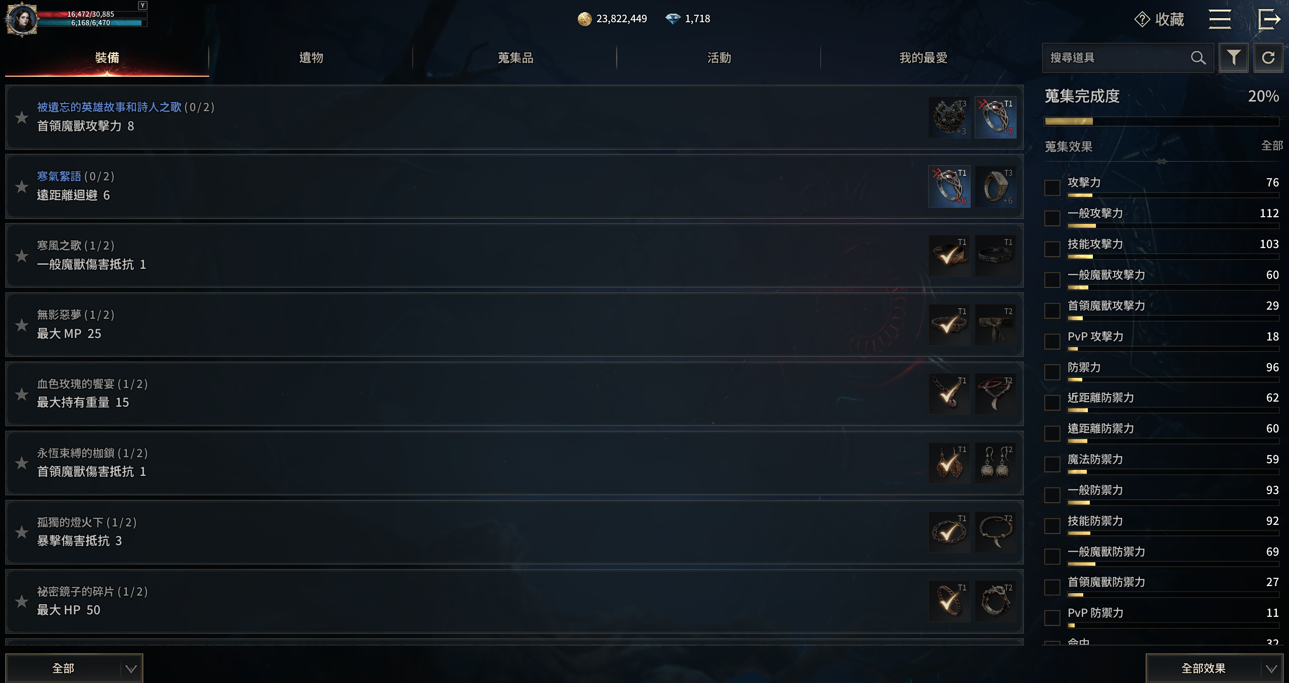Open the 全部 dropdown at bottom left
This screenshot has height=683, width=1289.
click(74, 668)
